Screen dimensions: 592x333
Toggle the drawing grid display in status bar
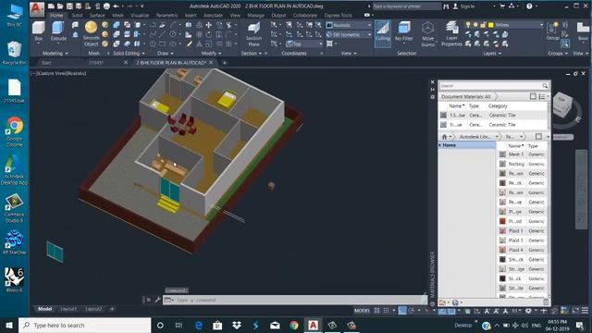[x=376, y=311]
